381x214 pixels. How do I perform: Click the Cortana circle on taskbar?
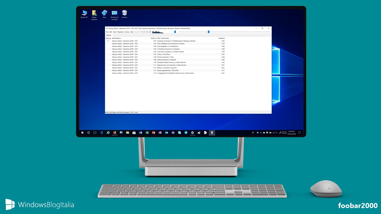point(89,133)
